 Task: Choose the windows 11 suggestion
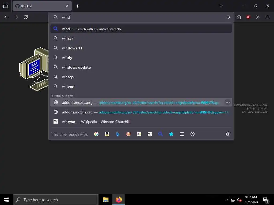(x=141, y=48)
